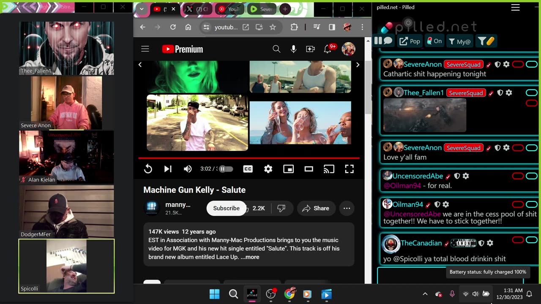This screenshot has width=541, height=304.
Task: Open YouTube notifications bell
Action: 328,49
